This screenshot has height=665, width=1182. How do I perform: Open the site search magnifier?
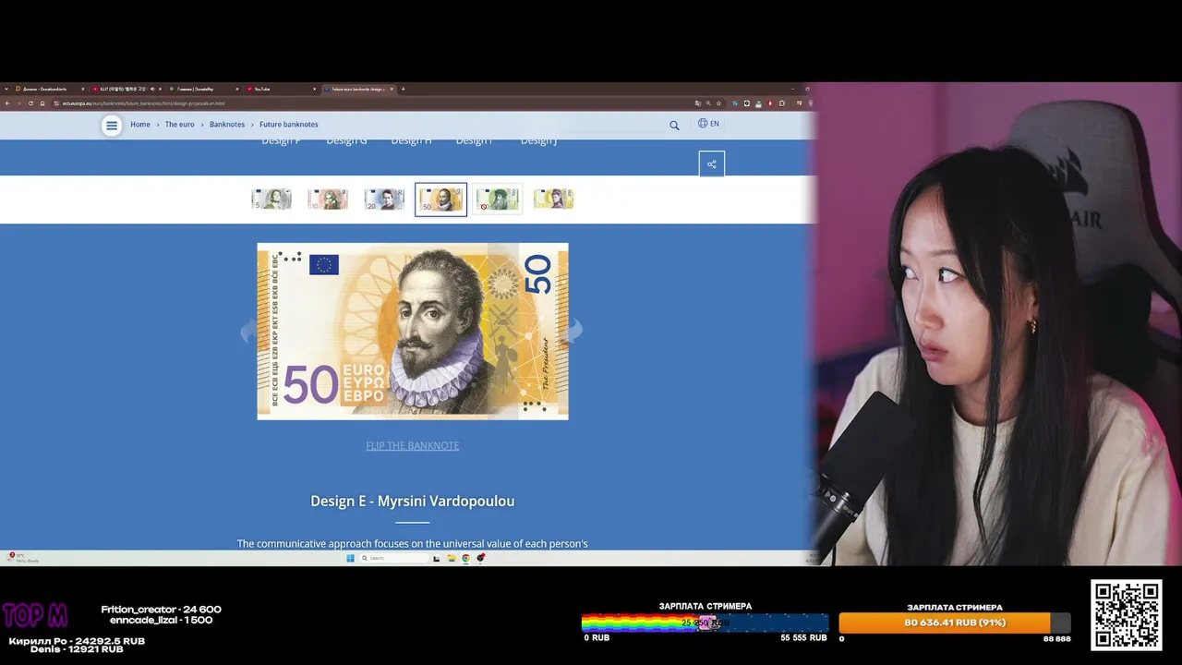coord(674,125)
